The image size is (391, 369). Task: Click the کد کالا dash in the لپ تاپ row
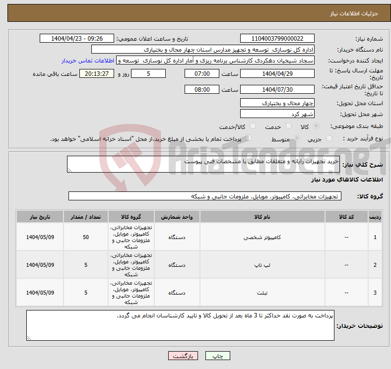pos(347,265)
